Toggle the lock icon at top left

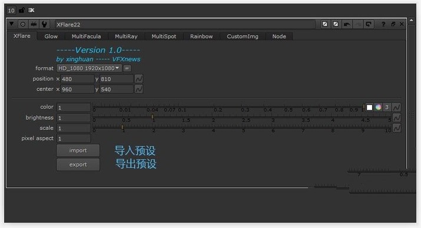coord(22,10)
